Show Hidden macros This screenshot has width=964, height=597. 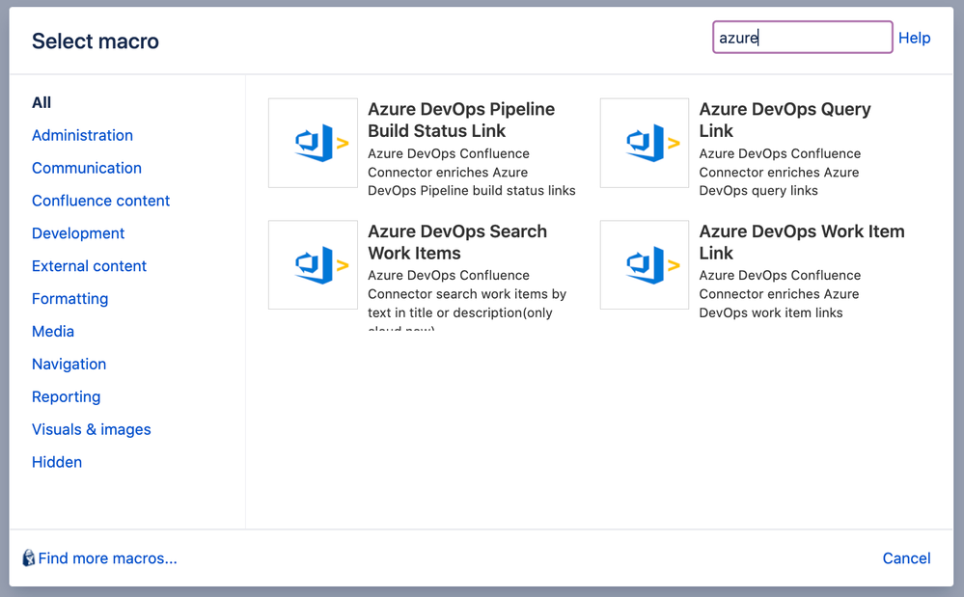pos(57,462)
